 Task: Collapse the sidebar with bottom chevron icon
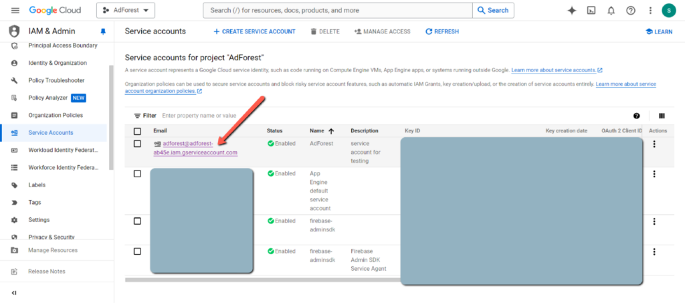point(14,292)
